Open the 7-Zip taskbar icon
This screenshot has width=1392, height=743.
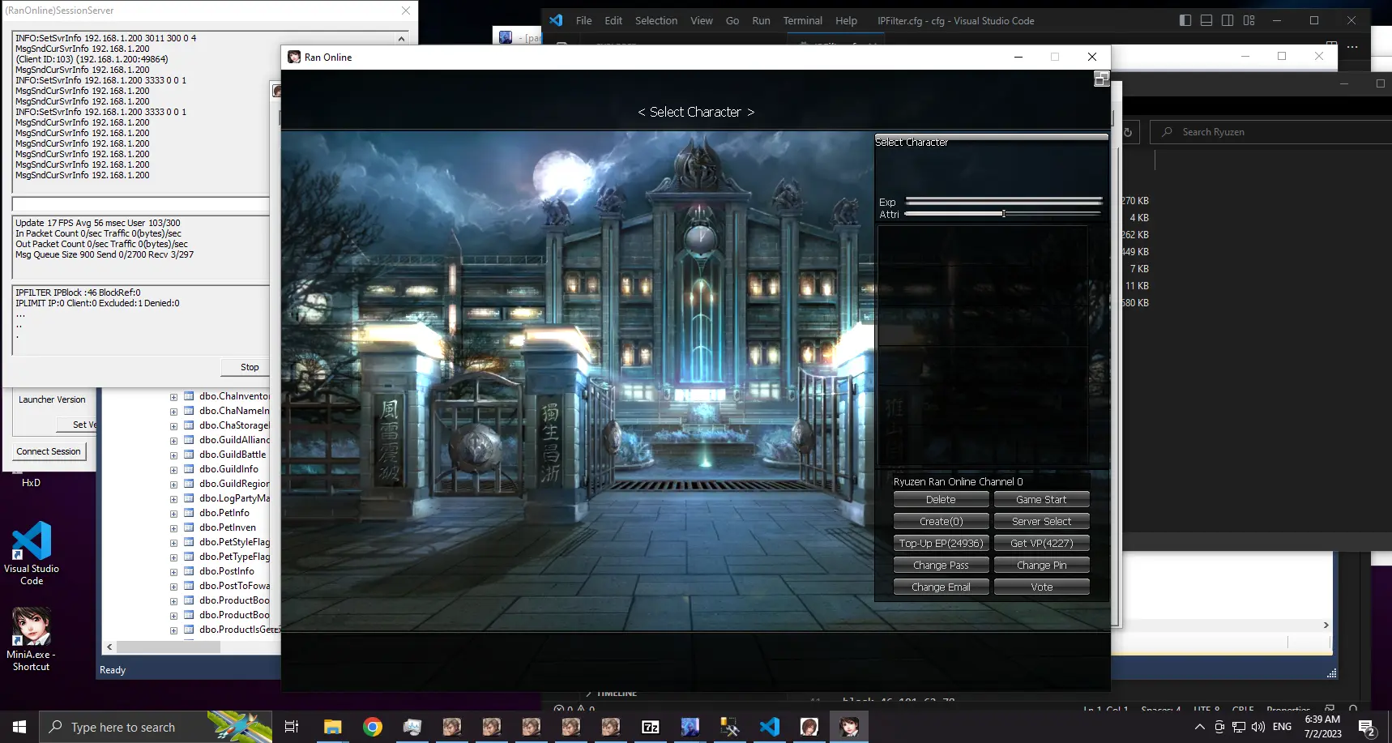point(651,727)
